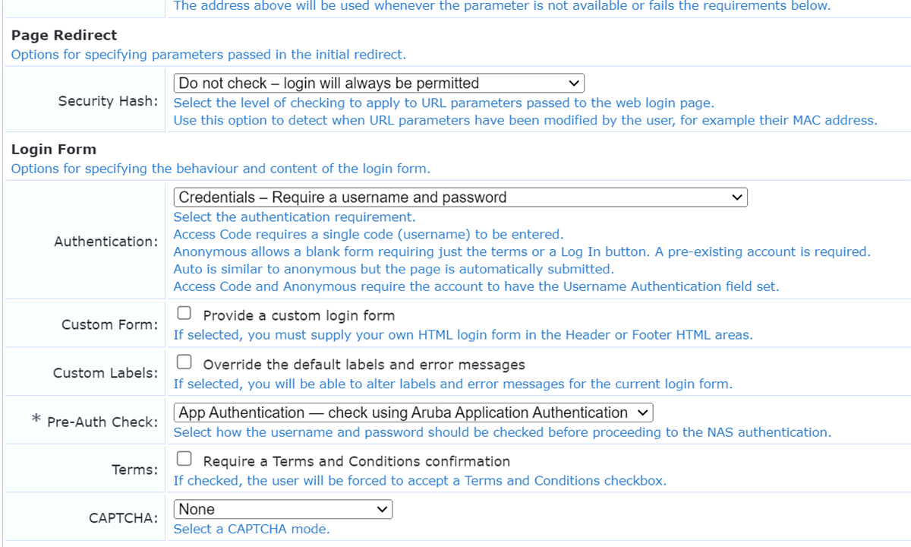Expand the Authentication requirement dropdown
Image resolution: width=911 pixels, height=547 pixels.
(460, 198)
